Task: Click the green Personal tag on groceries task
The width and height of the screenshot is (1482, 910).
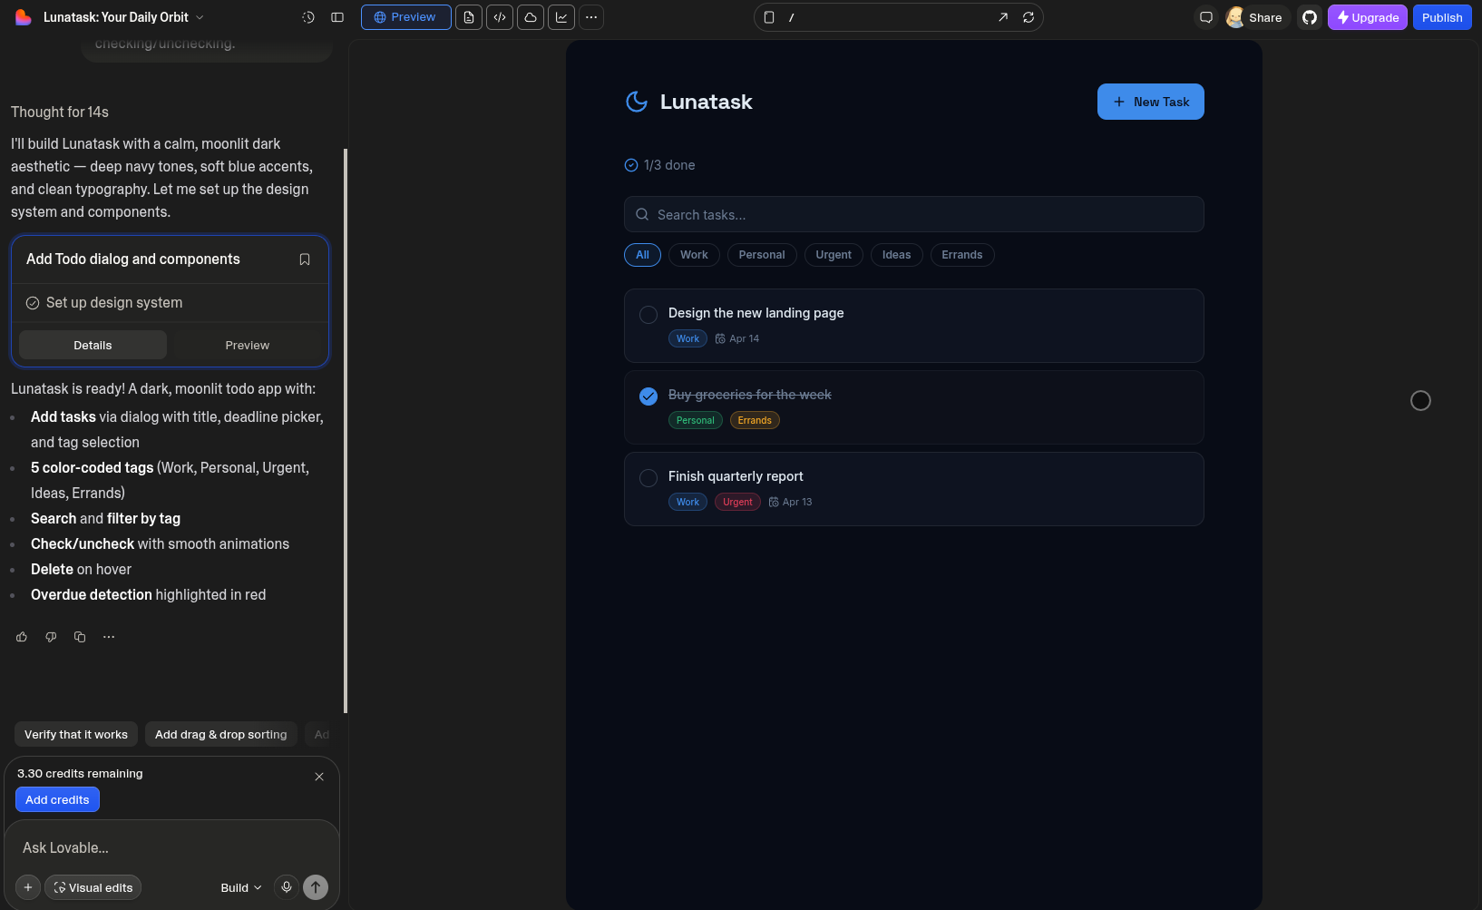Action: (x=696, y=420)
